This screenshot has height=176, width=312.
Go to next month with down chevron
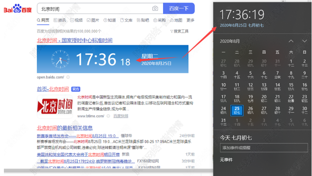pos(304,41)
